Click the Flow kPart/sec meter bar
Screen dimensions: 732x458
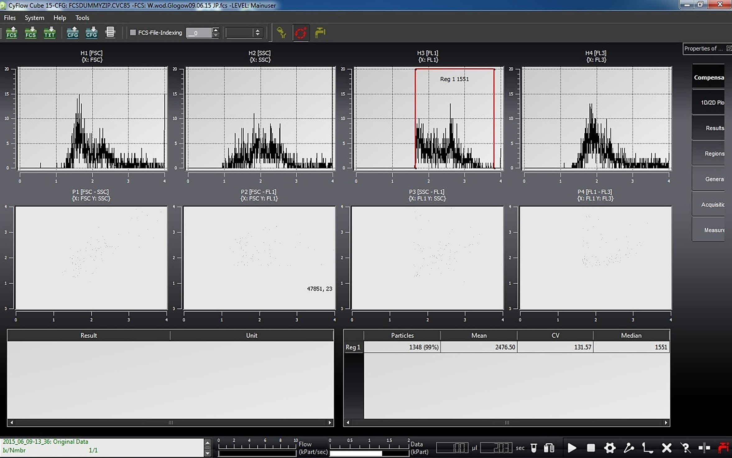pyautogui.click(x=257, y=453)
